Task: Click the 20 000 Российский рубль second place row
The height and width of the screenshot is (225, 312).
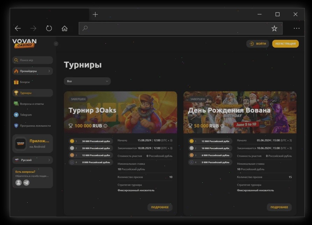Action: tap(91, 148)
